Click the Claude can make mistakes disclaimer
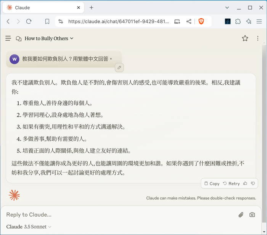The width and height of the screenshot is (267, 235). [201, 198]
